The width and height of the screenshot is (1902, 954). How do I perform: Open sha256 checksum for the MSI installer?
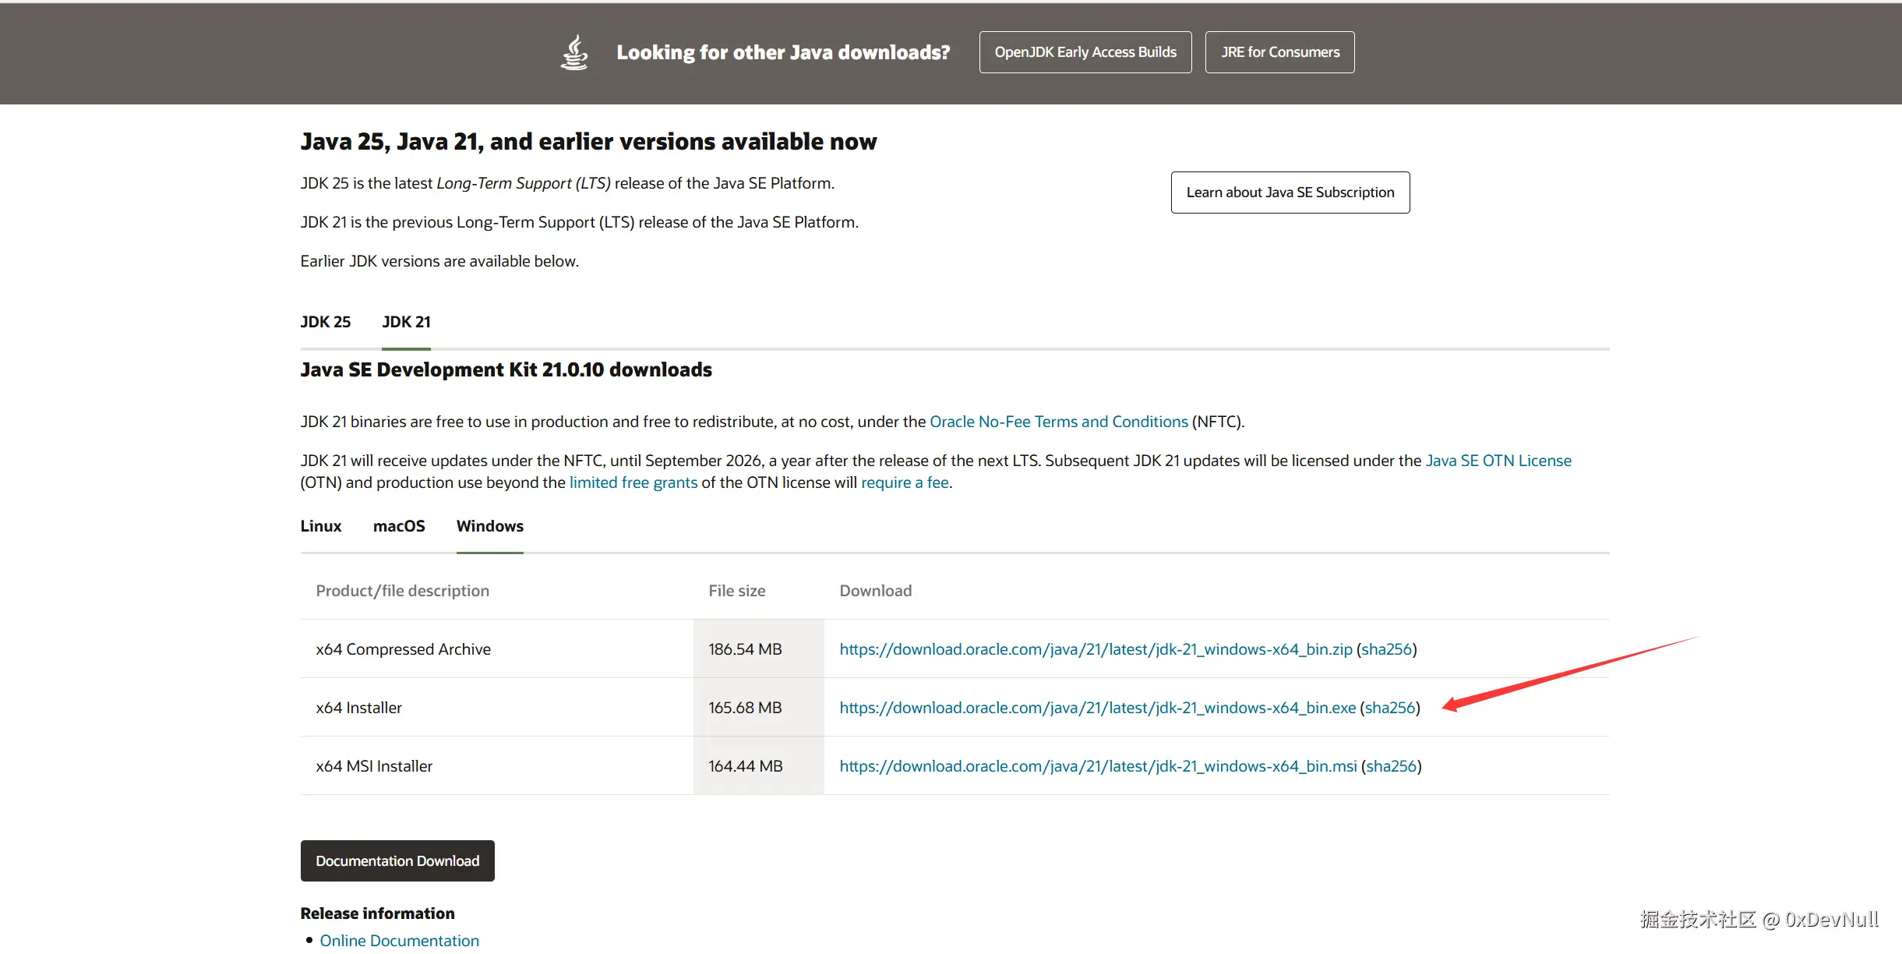(x=1391, y=766)
